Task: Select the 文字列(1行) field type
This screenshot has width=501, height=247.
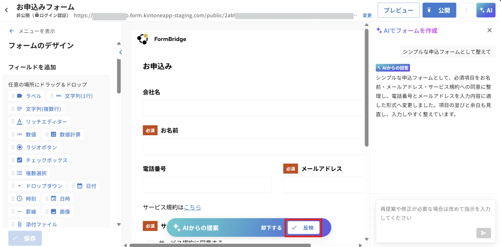Action: [x=72, y=96]
